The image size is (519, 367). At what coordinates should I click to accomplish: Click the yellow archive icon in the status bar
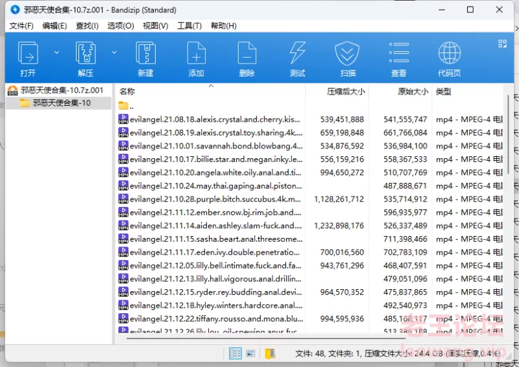click(x=270, y=353)
